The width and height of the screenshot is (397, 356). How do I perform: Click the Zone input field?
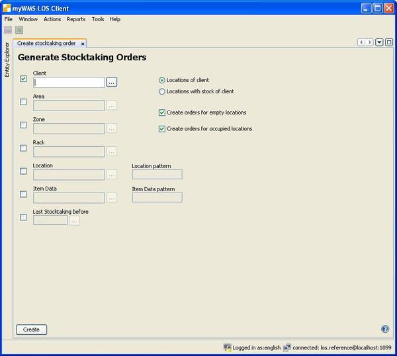point(69,128)
